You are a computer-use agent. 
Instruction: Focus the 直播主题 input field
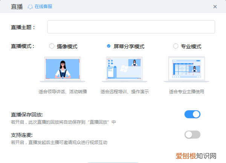point(131,27)
